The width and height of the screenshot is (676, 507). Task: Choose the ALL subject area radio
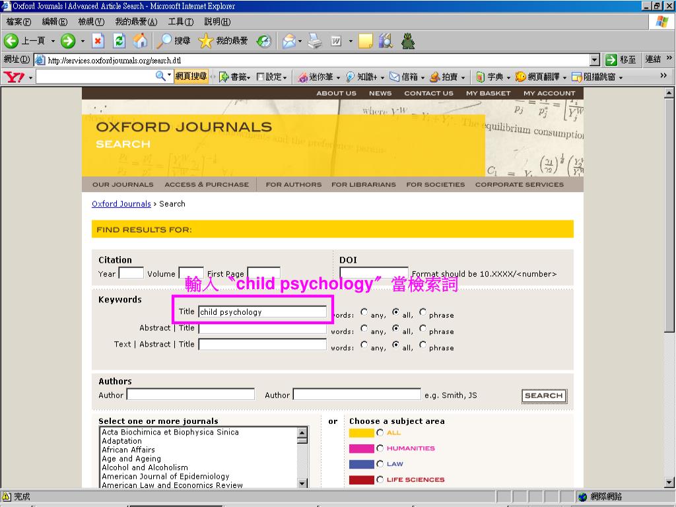click(380, 432)
